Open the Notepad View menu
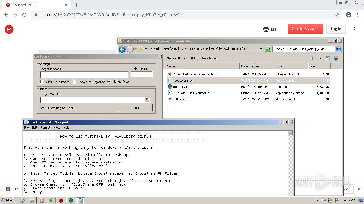 pos(57,127)
